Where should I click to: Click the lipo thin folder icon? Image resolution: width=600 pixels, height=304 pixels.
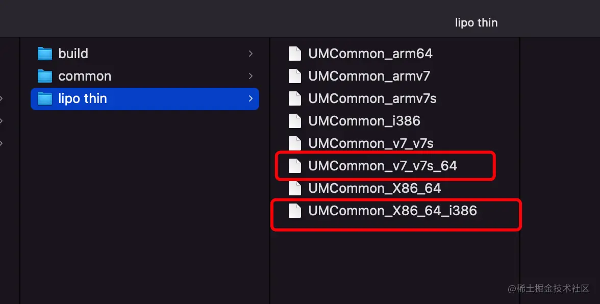click(45, 98)
